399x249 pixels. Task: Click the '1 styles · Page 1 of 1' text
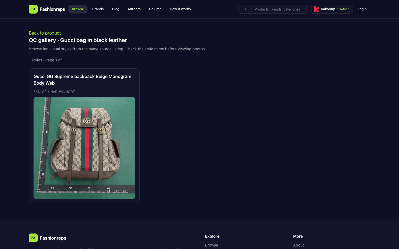(47, 60)
